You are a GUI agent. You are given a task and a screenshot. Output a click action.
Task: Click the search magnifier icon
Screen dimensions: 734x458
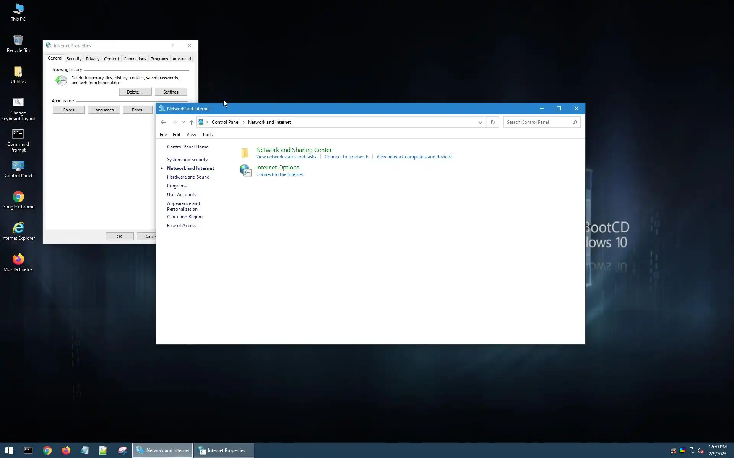tap(575, 122)
